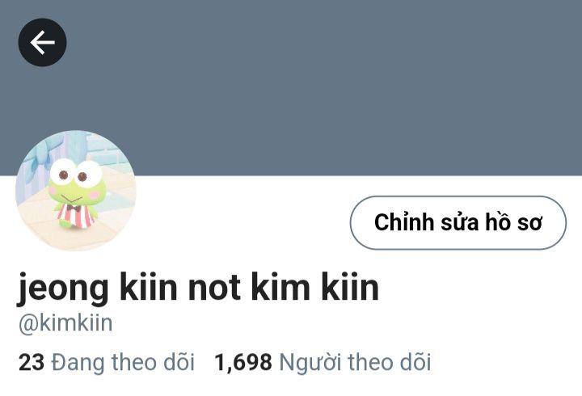Go back using the round black button
Image resolution: width=582 pixels, height=396 pixels.
[x=42, y=42]
